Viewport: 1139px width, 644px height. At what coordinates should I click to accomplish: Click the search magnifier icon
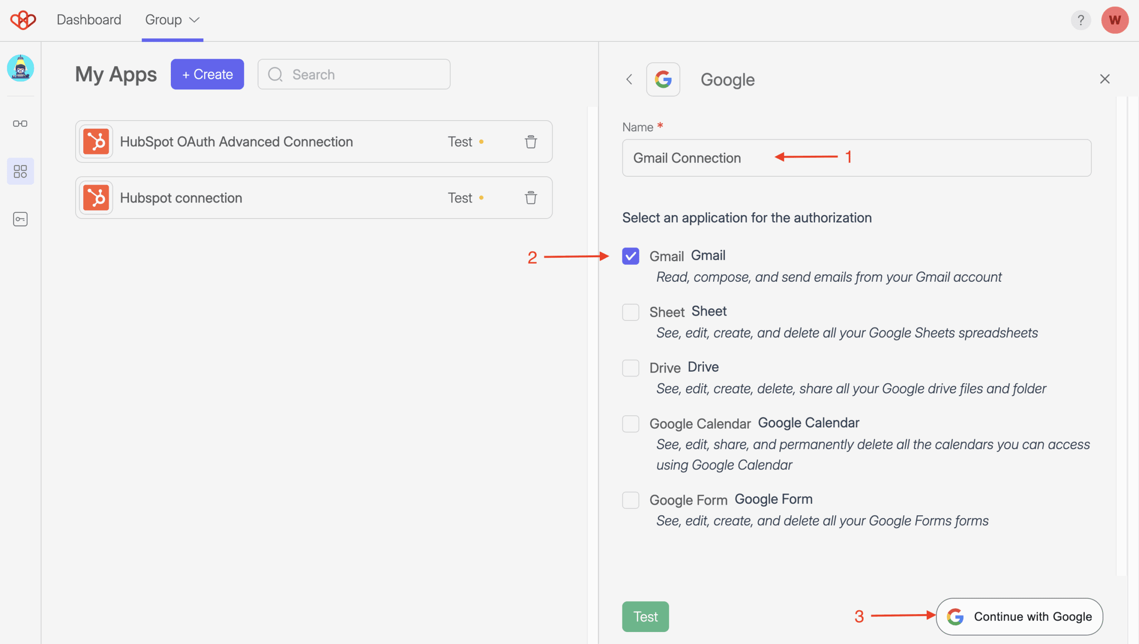[275, 74]
